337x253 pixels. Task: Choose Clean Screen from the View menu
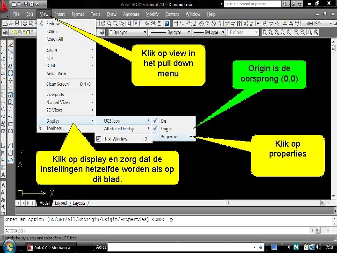[66, 84]
